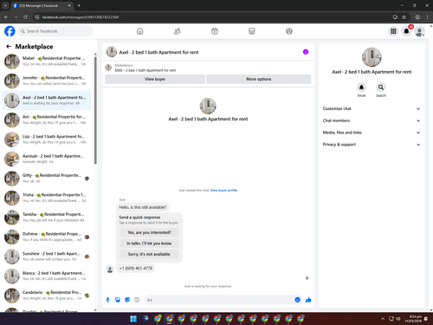Open the notifications bell icon
This screenshot has width=433, height=325.
tap(406, 31)
